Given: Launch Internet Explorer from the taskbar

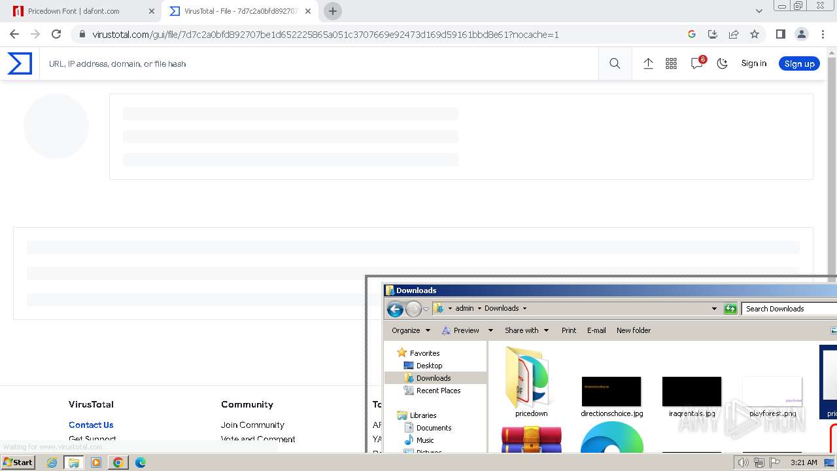Looking at the screenshot, I should [x=52, y=462].
